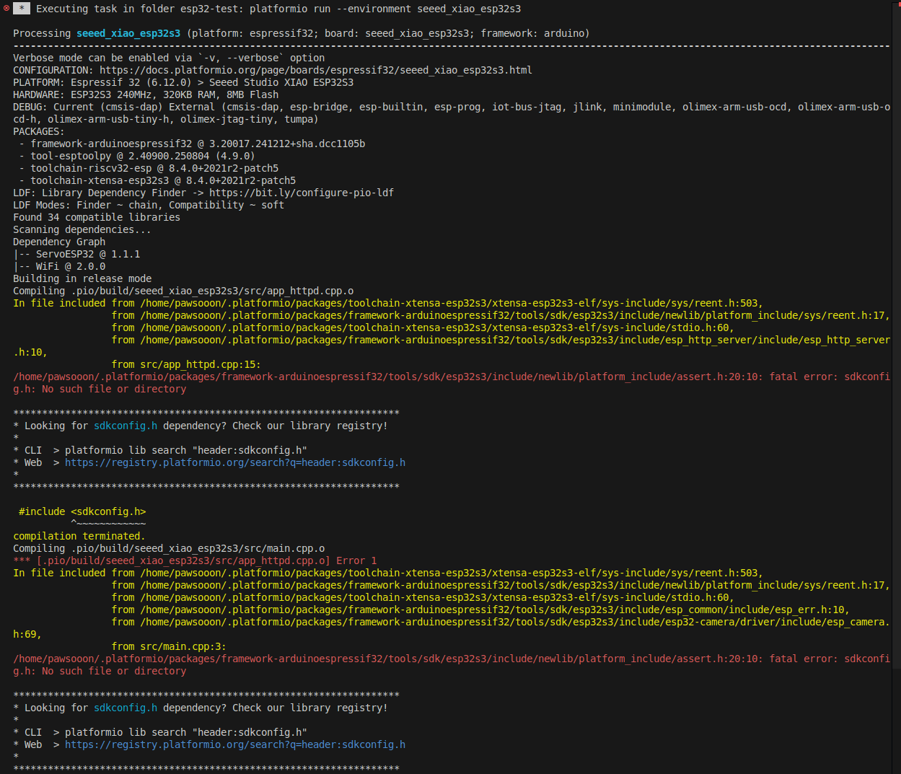Open the docs.platformio.org board configuration URL
This screenshot has width=901, height=774.
(x=315, y=70)
